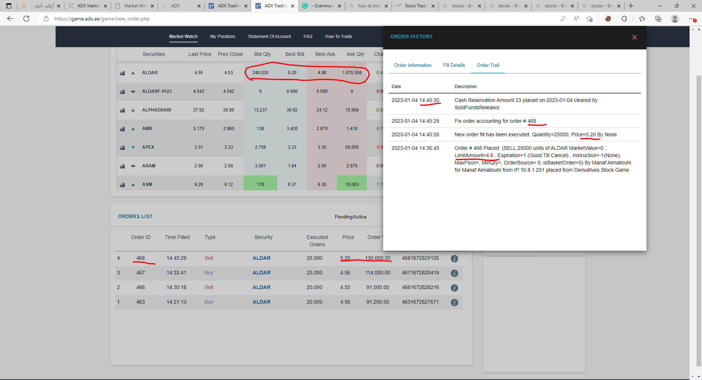Open Statement Of Account

coord(269,37)
